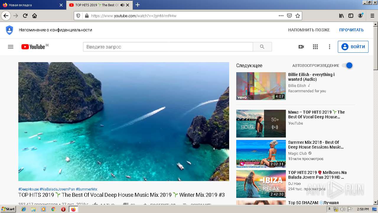Bookmark this page with the star
Image resolution: width=378 pixels, height=213 pixels.
(x=297, y=16)
